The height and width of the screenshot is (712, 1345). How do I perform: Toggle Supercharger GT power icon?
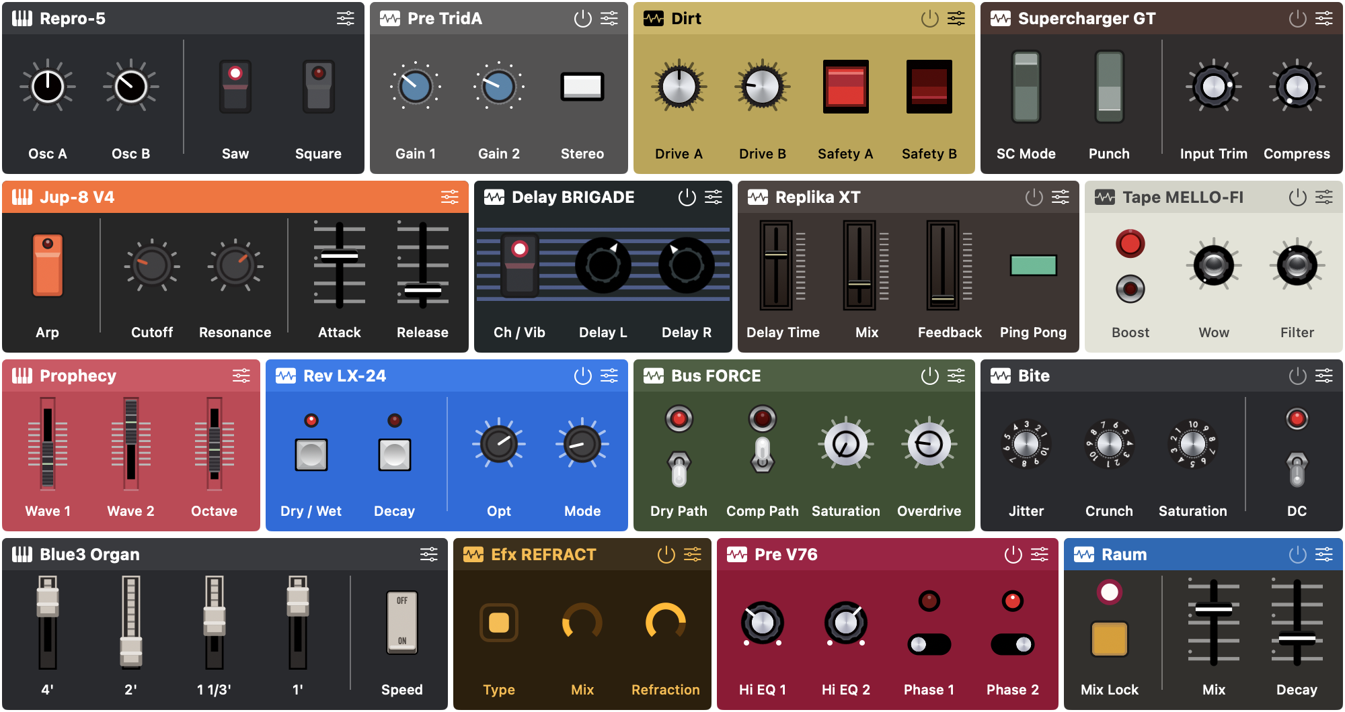pyautogui.click(x=1297, y=18)
